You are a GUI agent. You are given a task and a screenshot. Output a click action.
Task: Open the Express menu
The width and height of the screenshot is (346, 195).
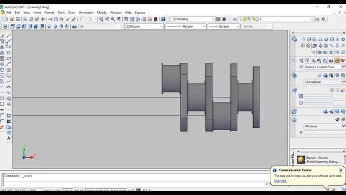pyautogui.click(x=140, y=12)
